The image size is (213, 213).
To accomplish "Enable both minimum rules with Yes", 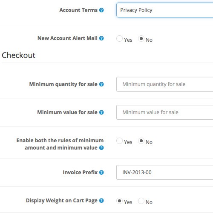I will click(119, 141).
